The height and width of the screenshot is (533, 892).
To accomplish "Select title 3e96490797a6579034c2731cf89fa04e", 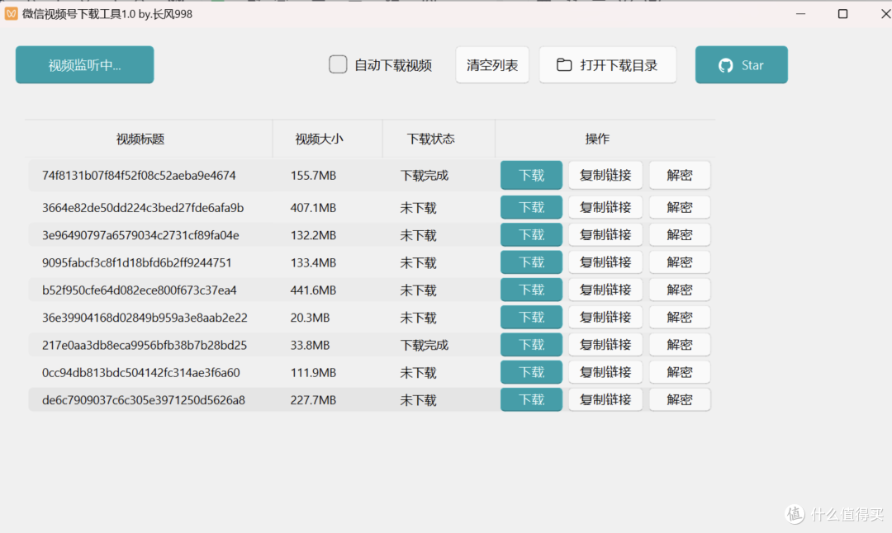I will pos(140,234).
